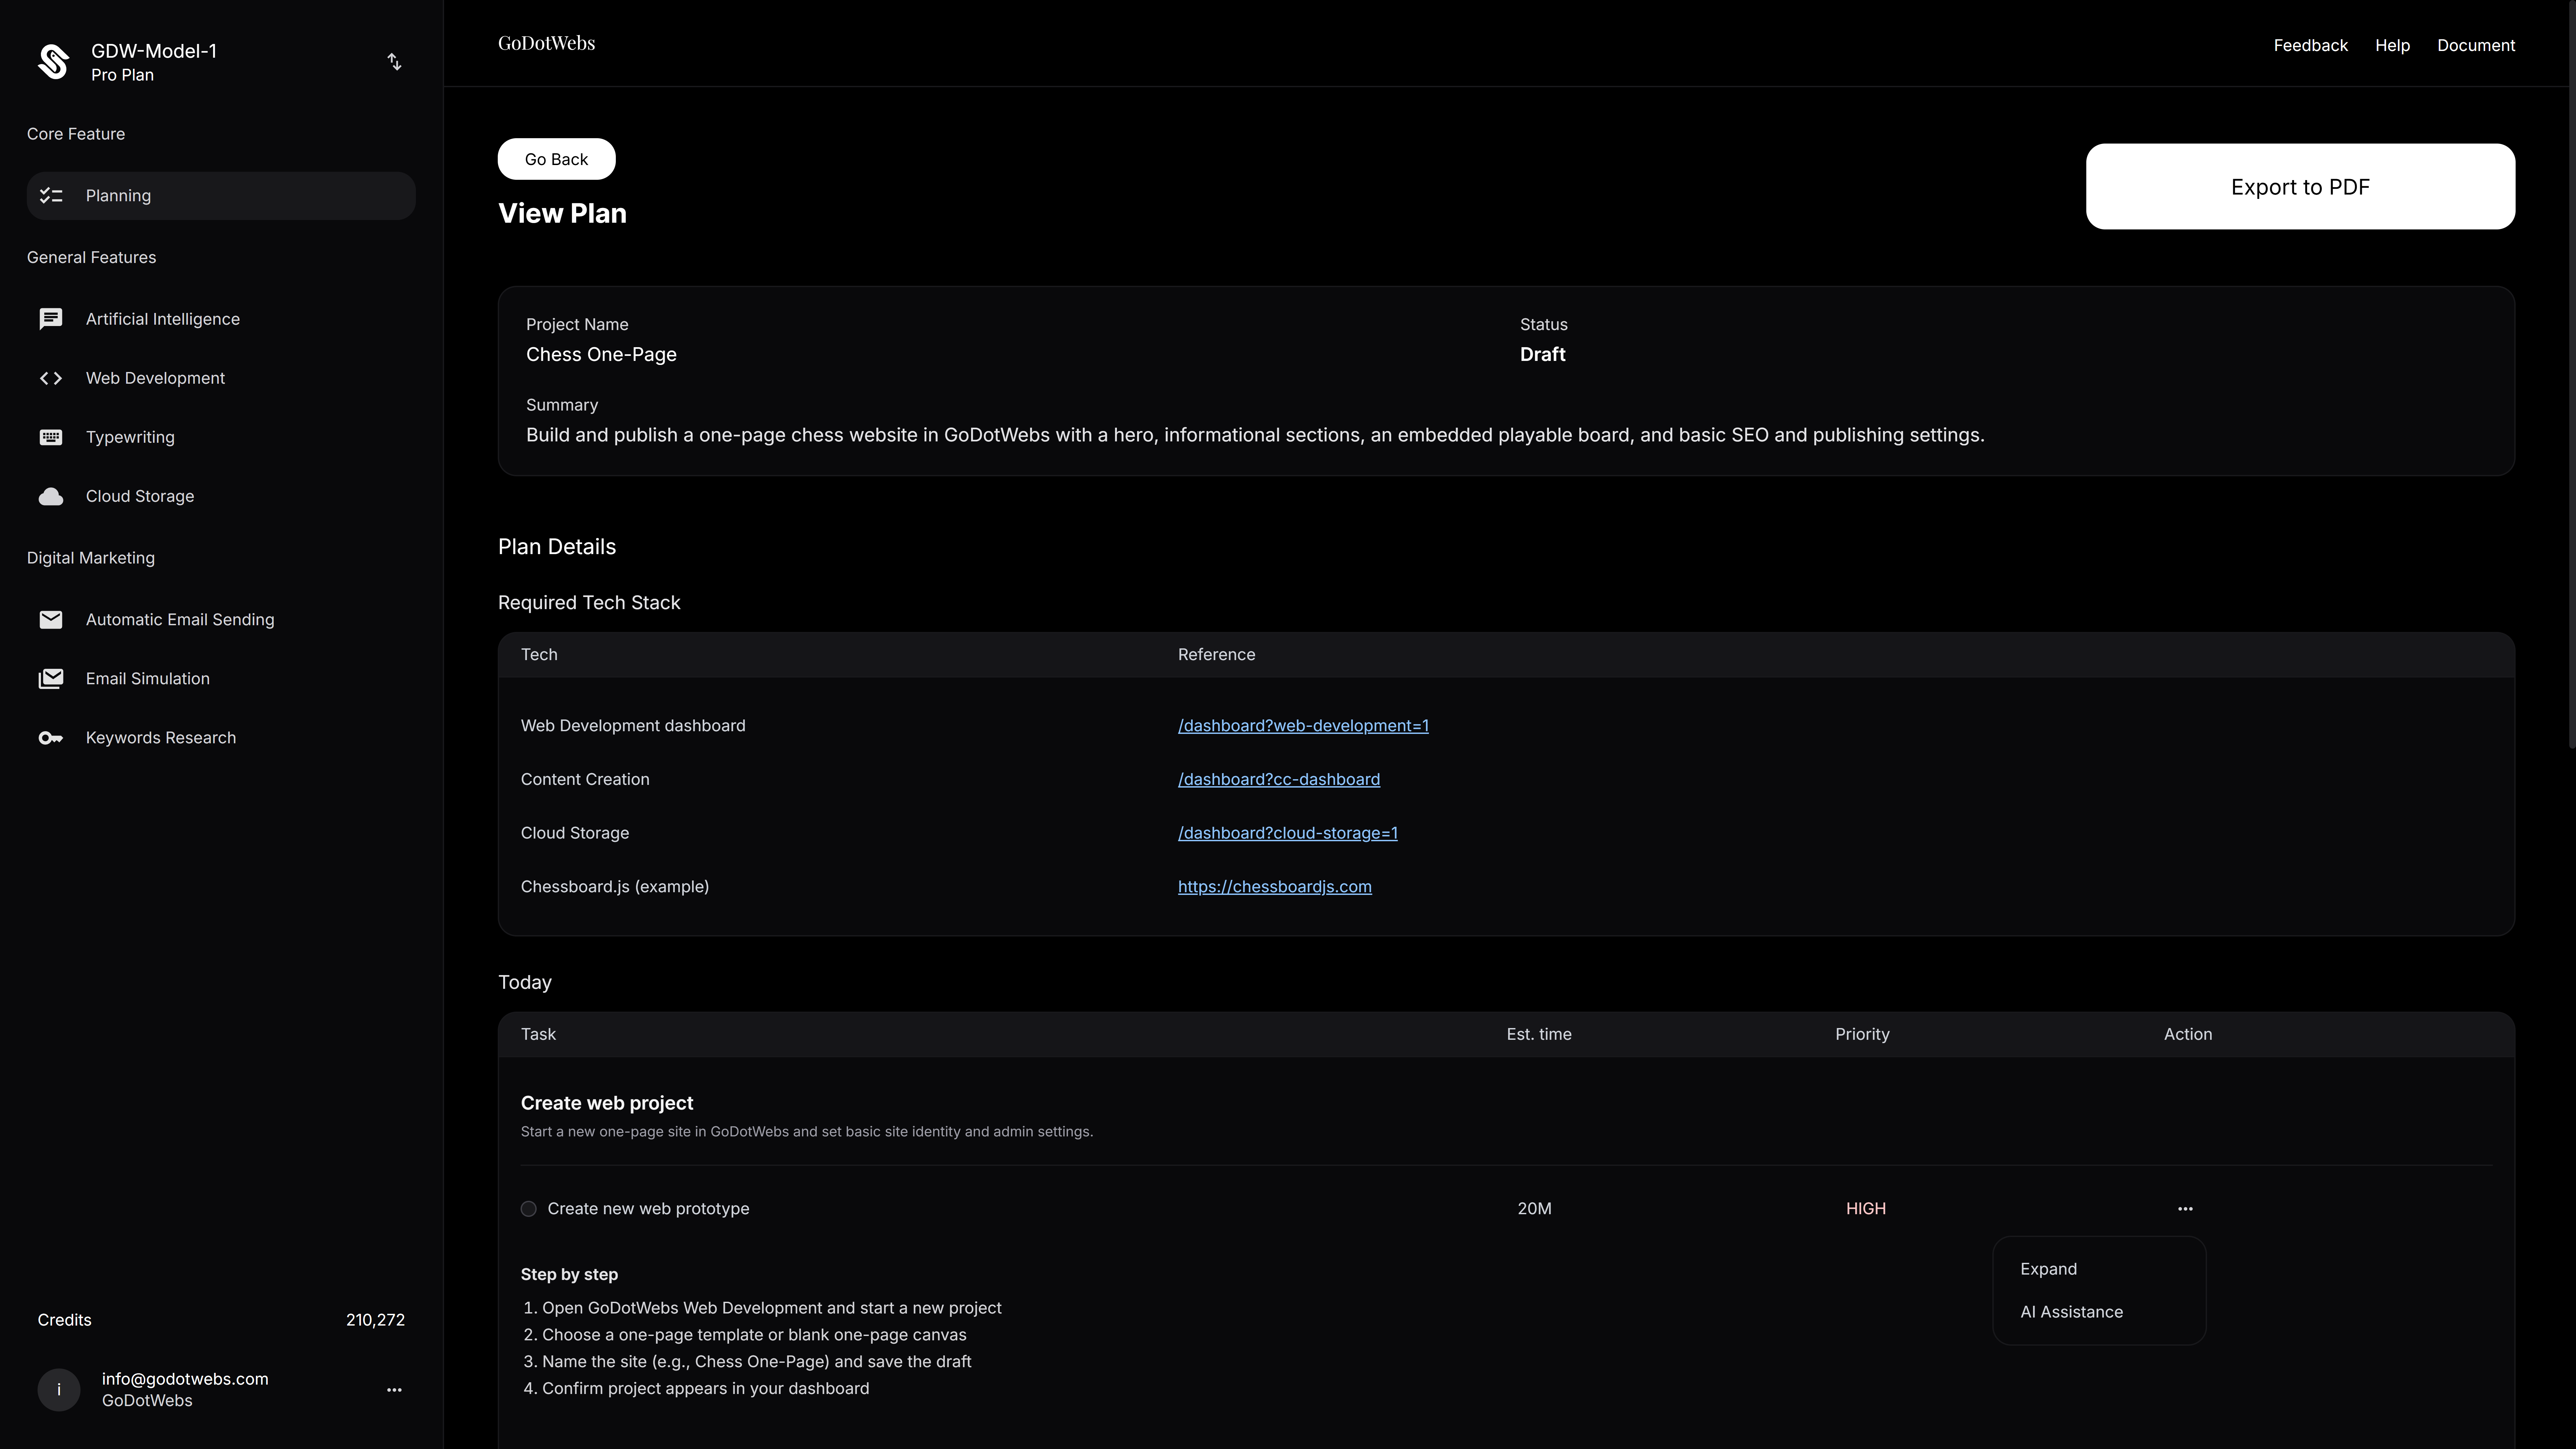Click the Keywords Research key icon

pyautogui.click(x=51, y=738)
